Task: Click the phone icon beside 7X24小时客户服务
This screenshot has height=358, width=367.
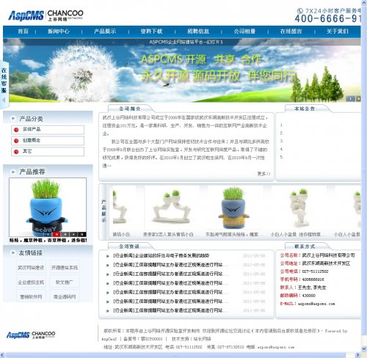Action: click(x=300, y=11)
